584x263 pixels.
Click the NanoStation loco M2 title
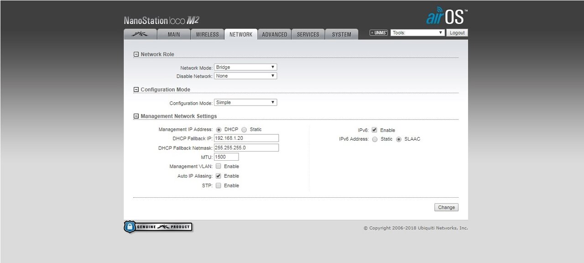pos(162,21)
